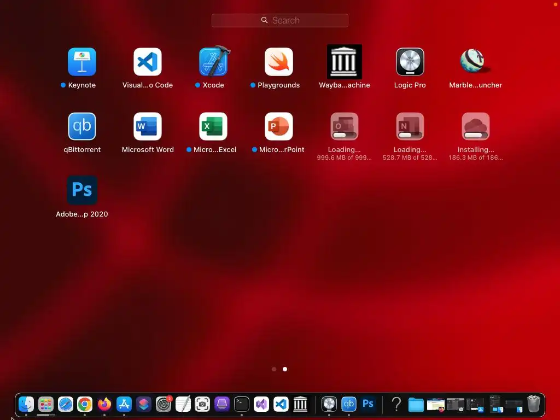This screenshot has height=420, width=560.
Task: Click OneNote download progress bar
Action: [410, 135]
